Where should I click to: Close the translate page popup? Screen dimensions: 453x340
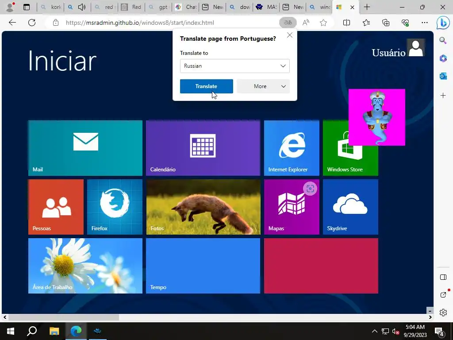289,35
